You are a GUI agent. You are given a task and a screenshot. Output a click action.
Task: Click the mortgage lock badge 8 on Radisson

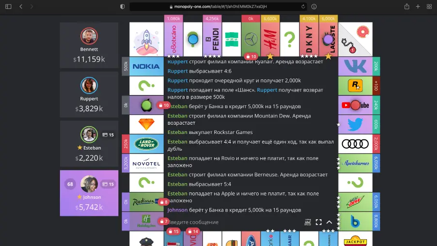coord(164,202)
